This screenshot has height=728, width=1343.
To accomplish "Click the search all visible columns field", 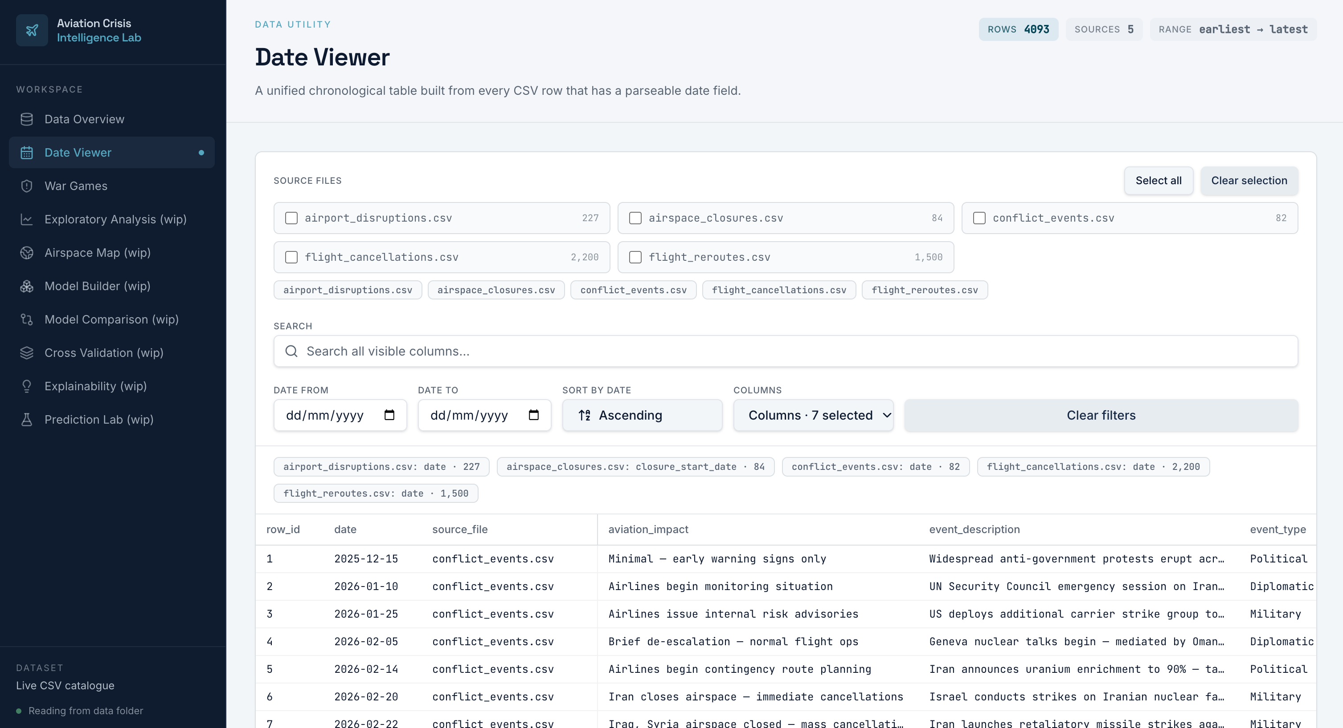I will (786, 351).
